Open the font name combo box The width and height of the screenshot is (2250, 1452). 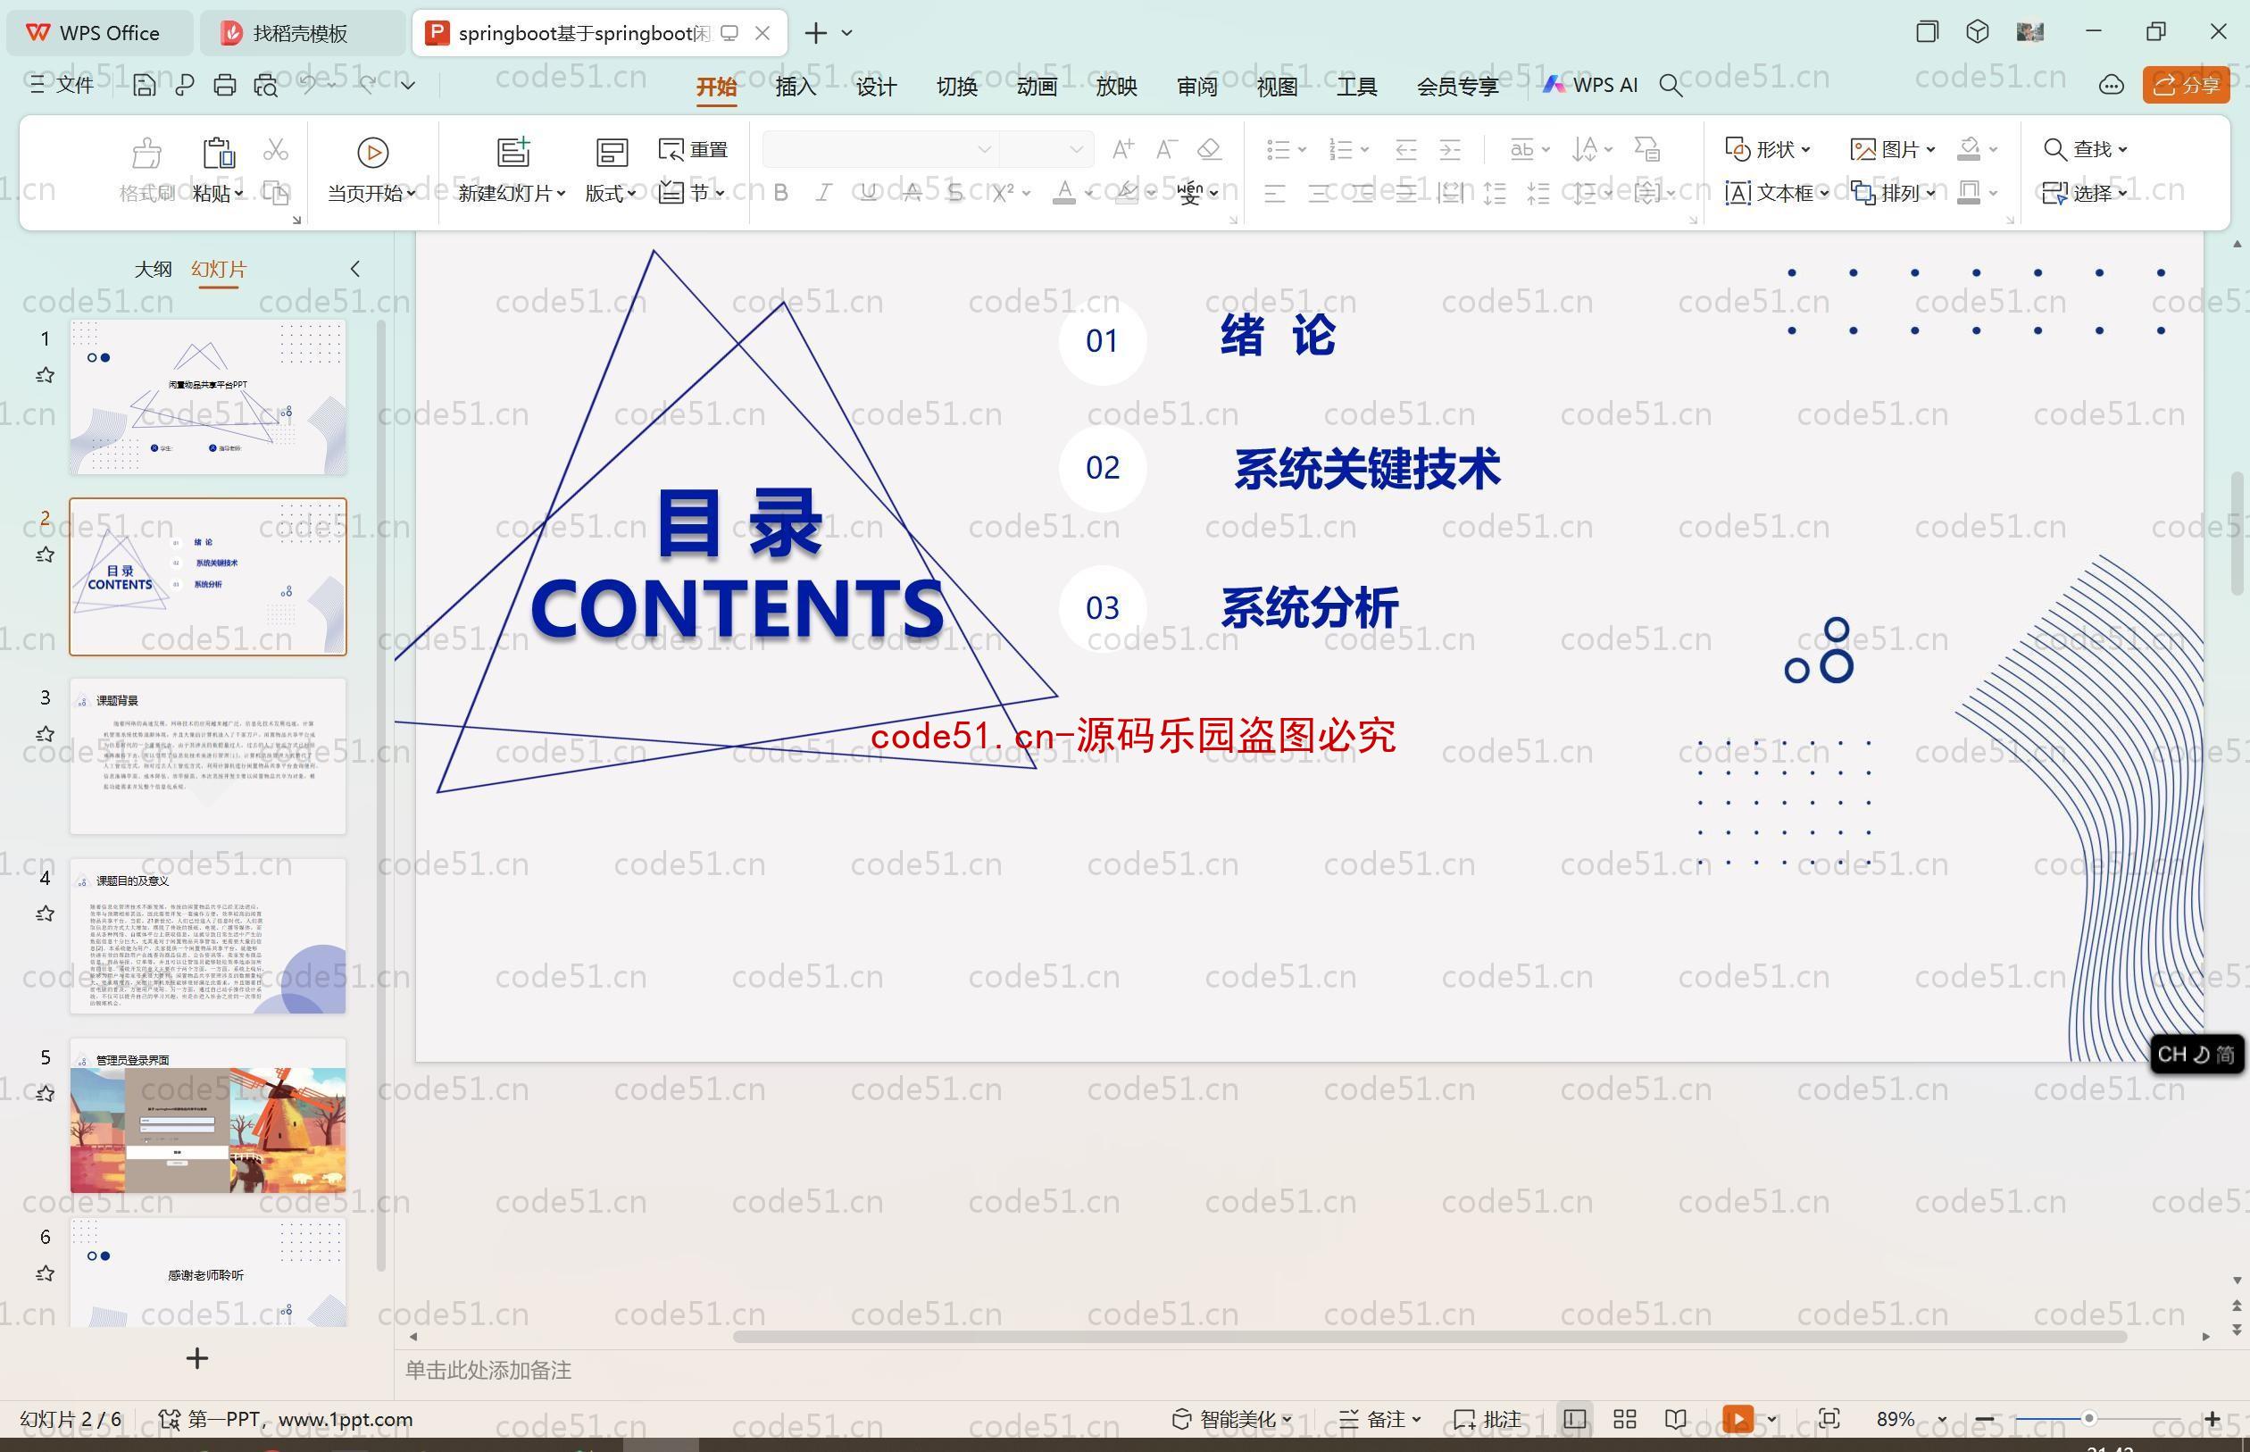tap(879, 149)
